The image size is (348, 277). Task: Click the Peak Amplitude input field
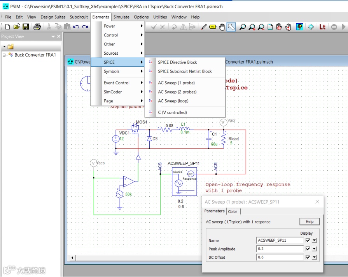point(280,249)
